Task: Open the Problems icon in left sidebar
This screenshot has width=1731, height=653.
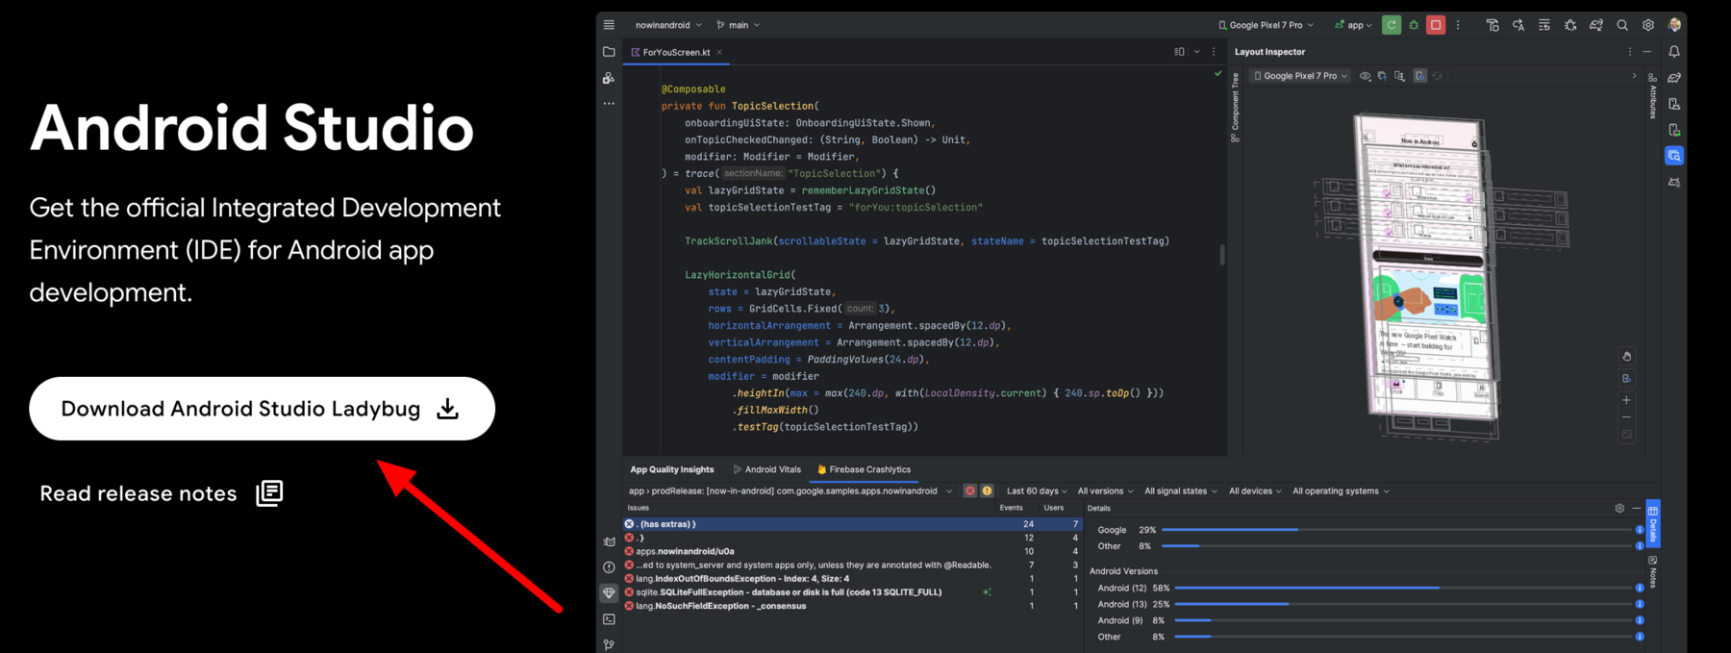Action: tap(609, 567)
